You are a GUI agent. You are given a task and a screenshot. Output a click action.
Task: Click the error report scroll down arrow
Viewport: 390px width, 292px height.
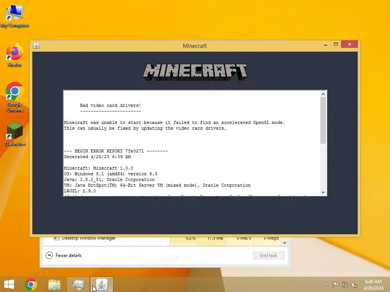323,192
